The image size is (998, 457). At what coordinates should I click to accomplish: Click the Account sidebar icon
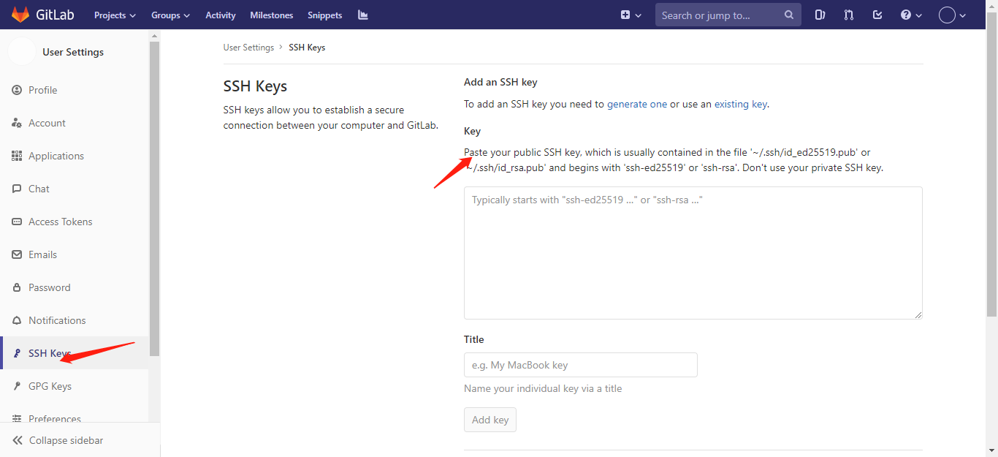(17, 123)
